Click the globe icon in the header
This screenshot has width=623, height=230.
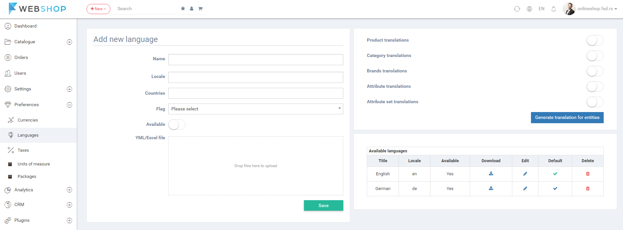coord(529,9)
